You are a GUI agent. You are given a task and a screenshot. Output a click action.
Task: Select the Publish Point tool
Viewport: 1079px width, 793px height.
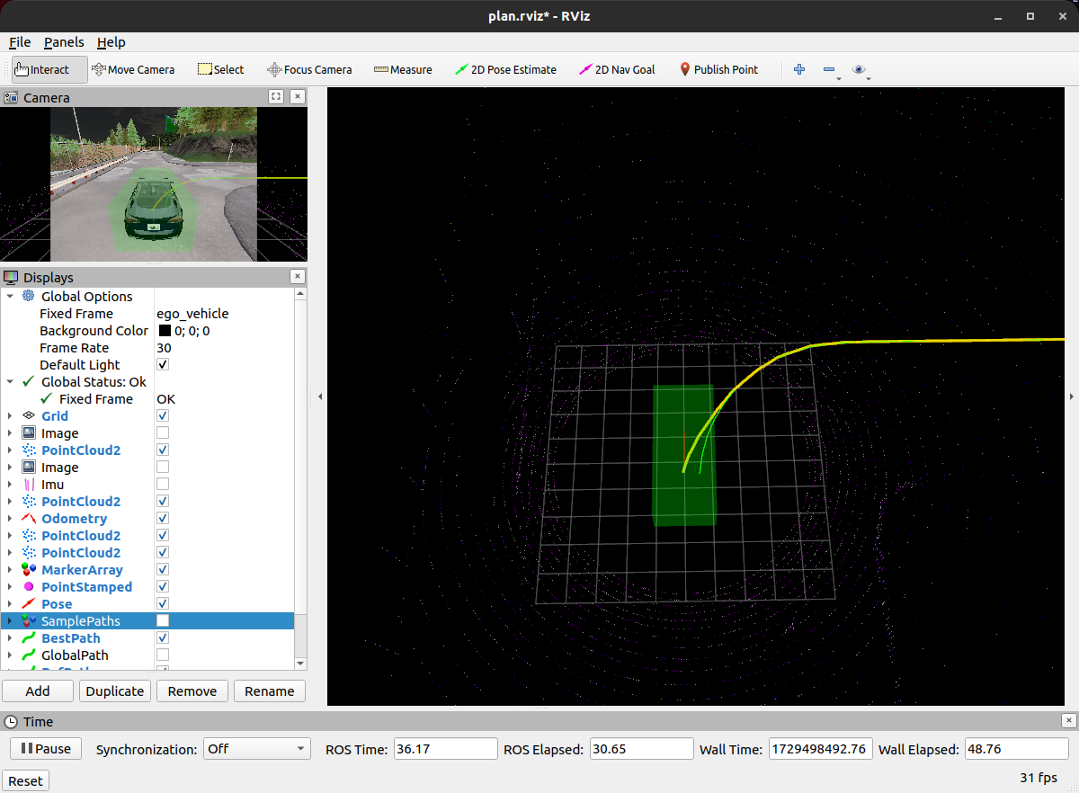(718, 69)
